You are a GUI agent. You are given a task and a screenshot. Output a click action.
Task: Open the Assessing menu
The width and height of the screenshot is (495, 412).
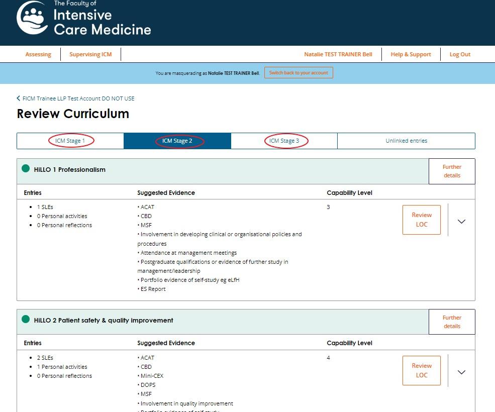[38, 54]
